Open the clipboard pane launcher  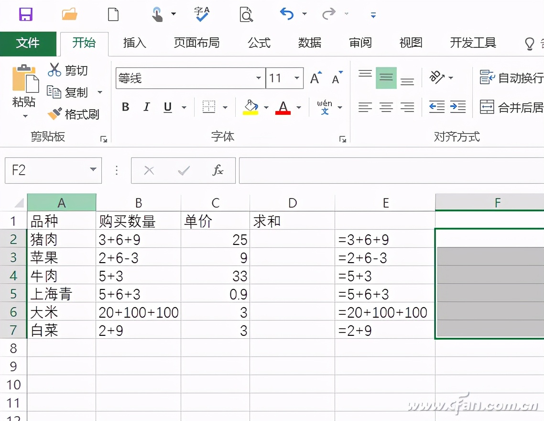pos(103,139)
